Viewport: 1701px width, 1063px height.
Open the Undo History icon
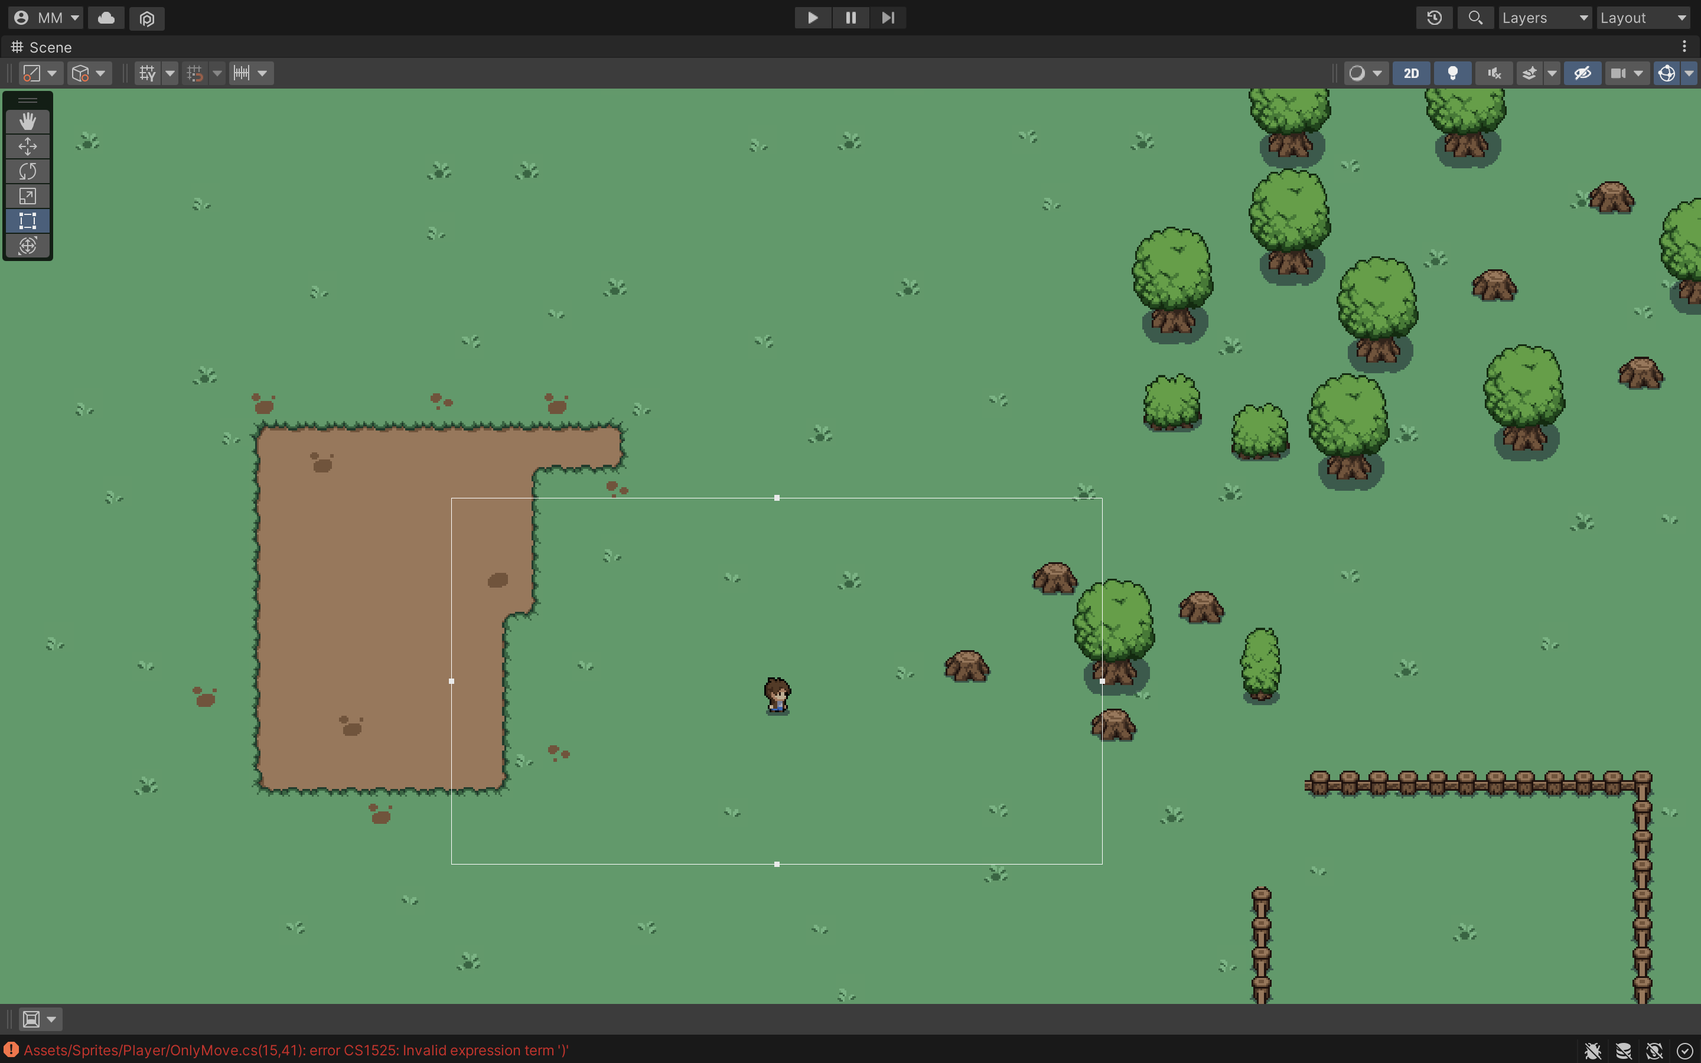click(1434, 18)
